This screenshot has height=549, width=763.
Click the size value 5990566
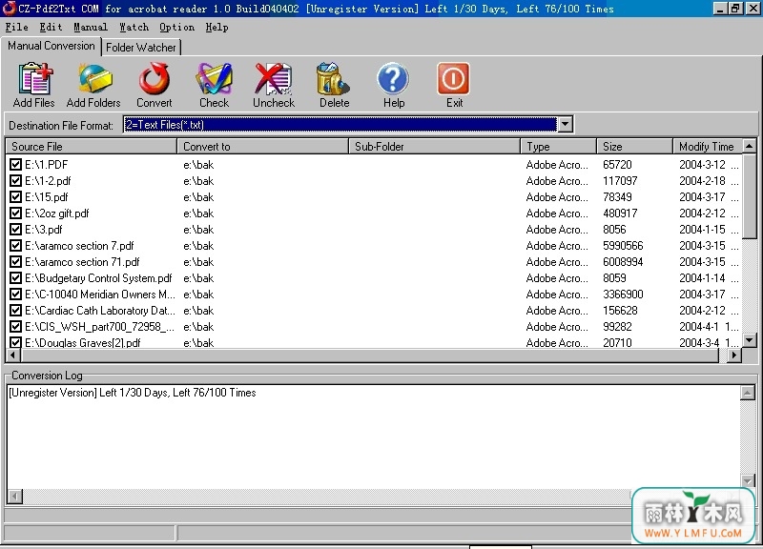coord(623,246)
